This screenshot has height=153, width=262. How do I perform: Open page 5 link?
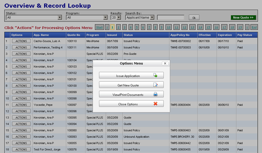[137, 27]
